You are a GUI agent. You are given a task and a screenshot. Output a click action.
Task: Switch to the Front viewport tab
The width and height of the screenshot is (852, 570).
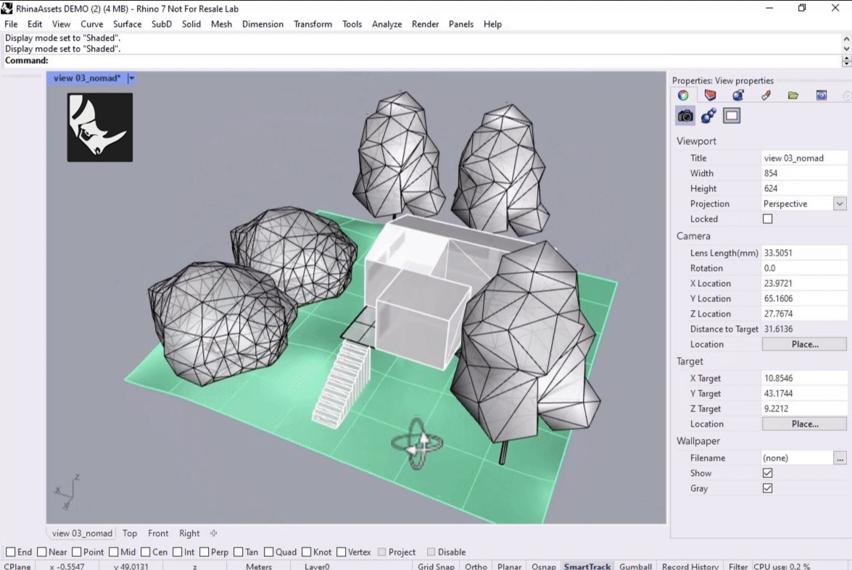158,534
